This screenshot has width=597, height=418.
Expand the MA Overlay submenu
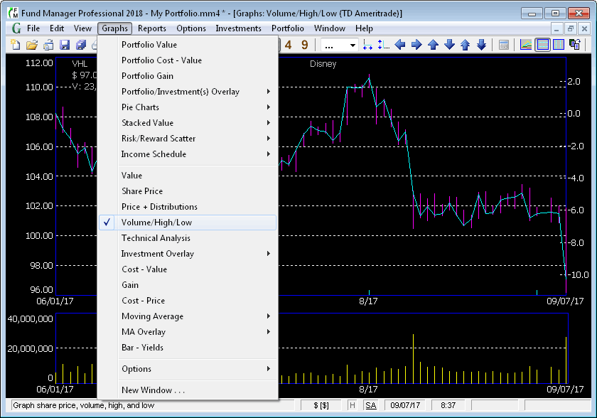[188, 331]
